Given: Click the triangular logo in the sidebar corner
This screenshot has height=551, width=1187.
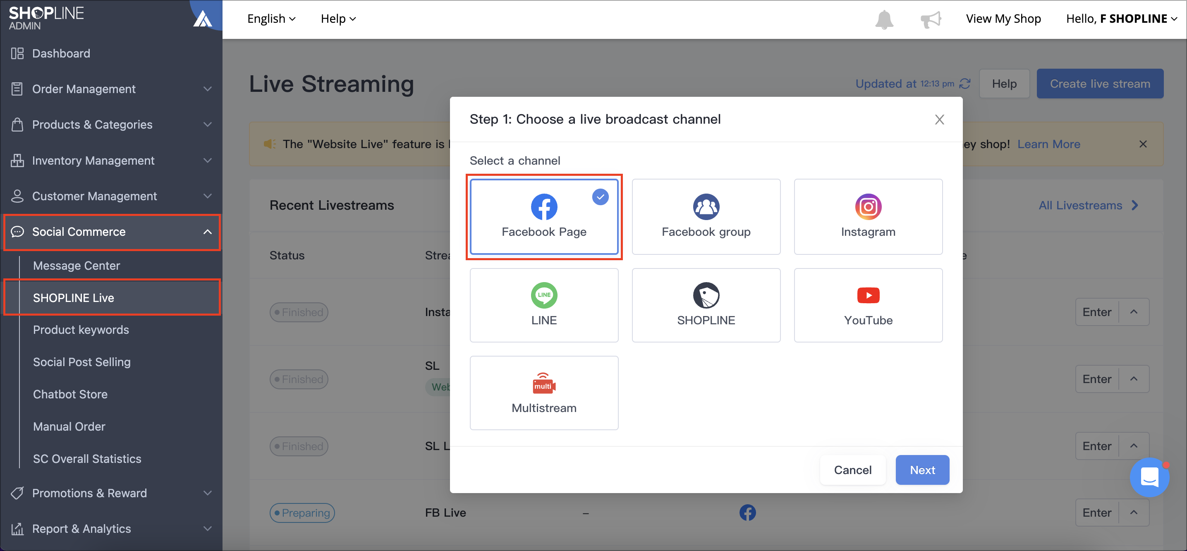Looking at the screenshot, I should (203, 19).
